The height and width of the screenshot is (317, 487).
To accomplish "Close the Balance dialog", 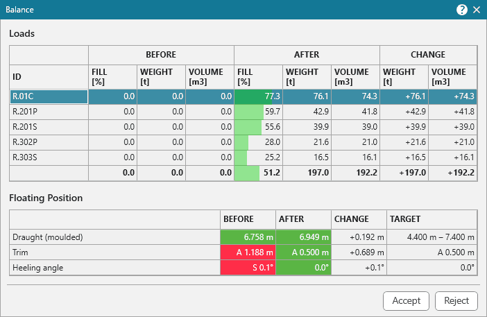I will (x=477, y=10).
